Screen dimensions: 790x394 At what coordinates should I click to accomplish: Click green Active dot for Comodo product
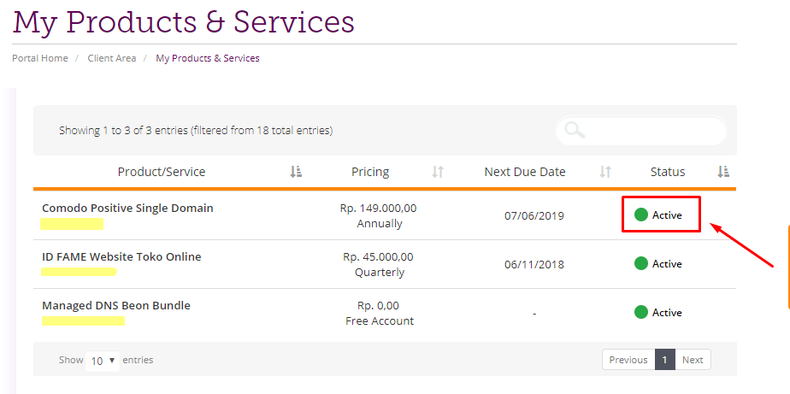[641, 215]
